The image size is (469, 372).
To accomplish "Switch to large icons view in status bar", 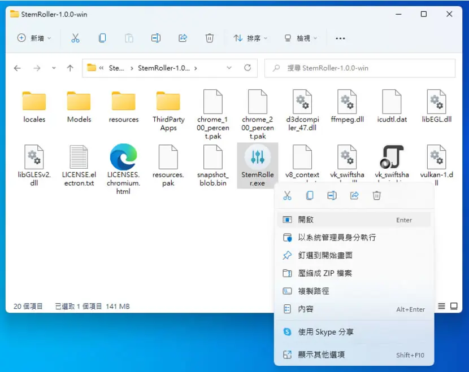I will point(454,306).
